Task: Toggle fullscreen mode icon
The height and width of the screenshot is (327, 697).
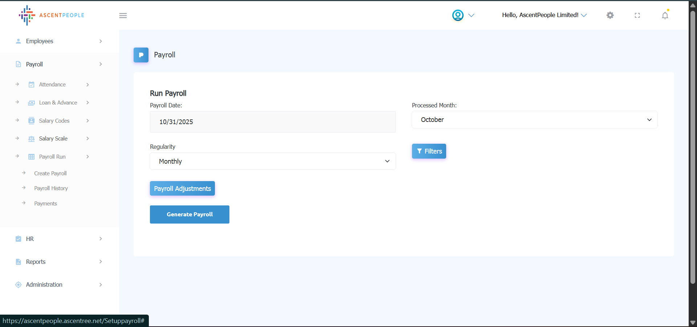Action: tap(637, 15)
